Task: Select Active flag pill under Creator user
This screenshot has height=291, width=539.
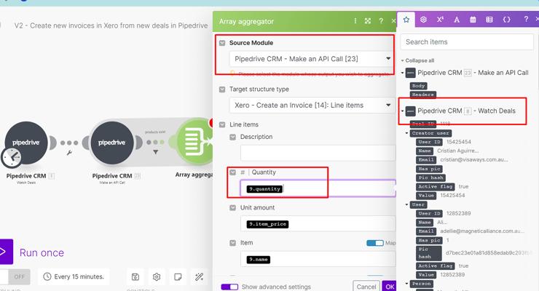Action: point(436,186)
